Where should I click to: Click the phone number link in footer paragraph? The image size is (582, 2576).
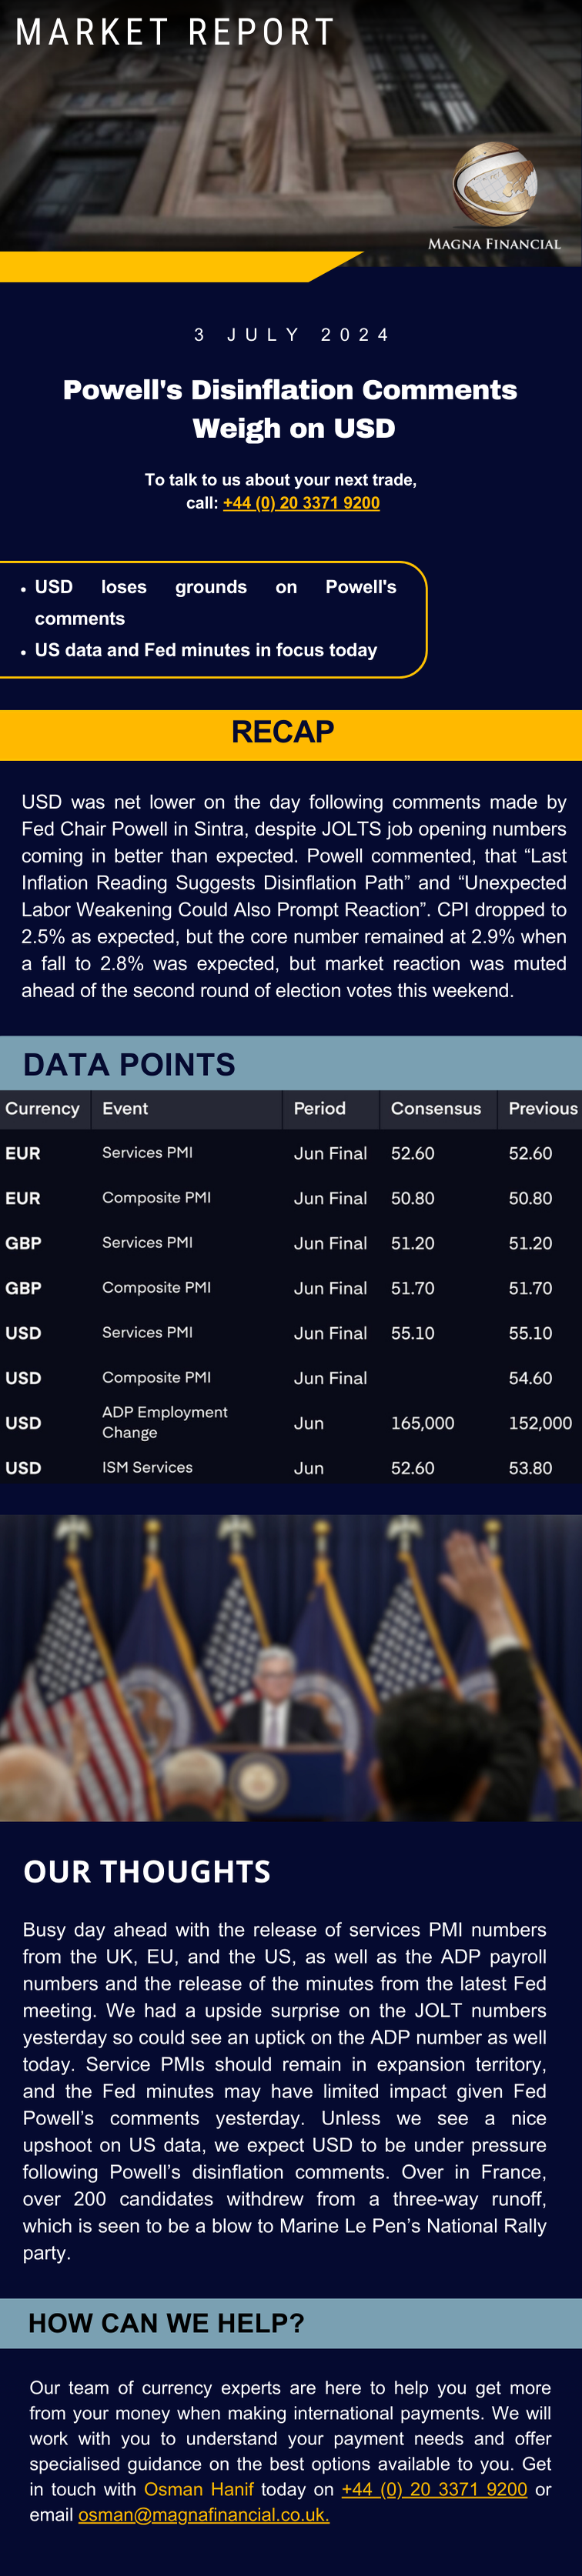click(434, 2489)
